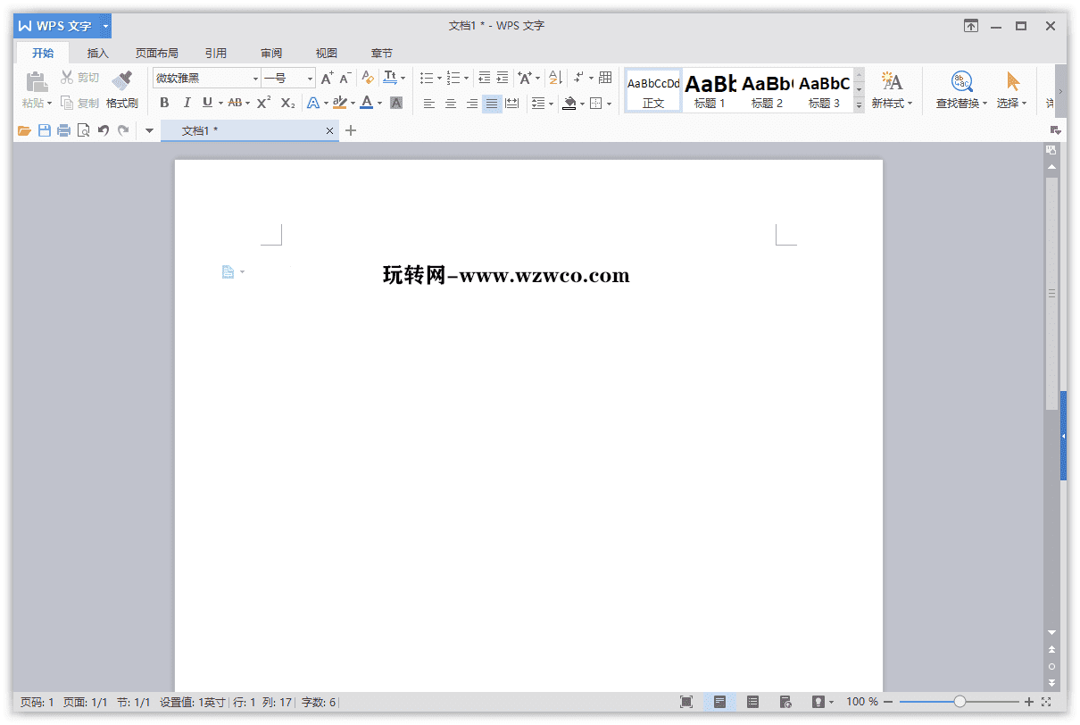Expand the font size dropdown
This screenshot has height=725, width=1080.
308,78
